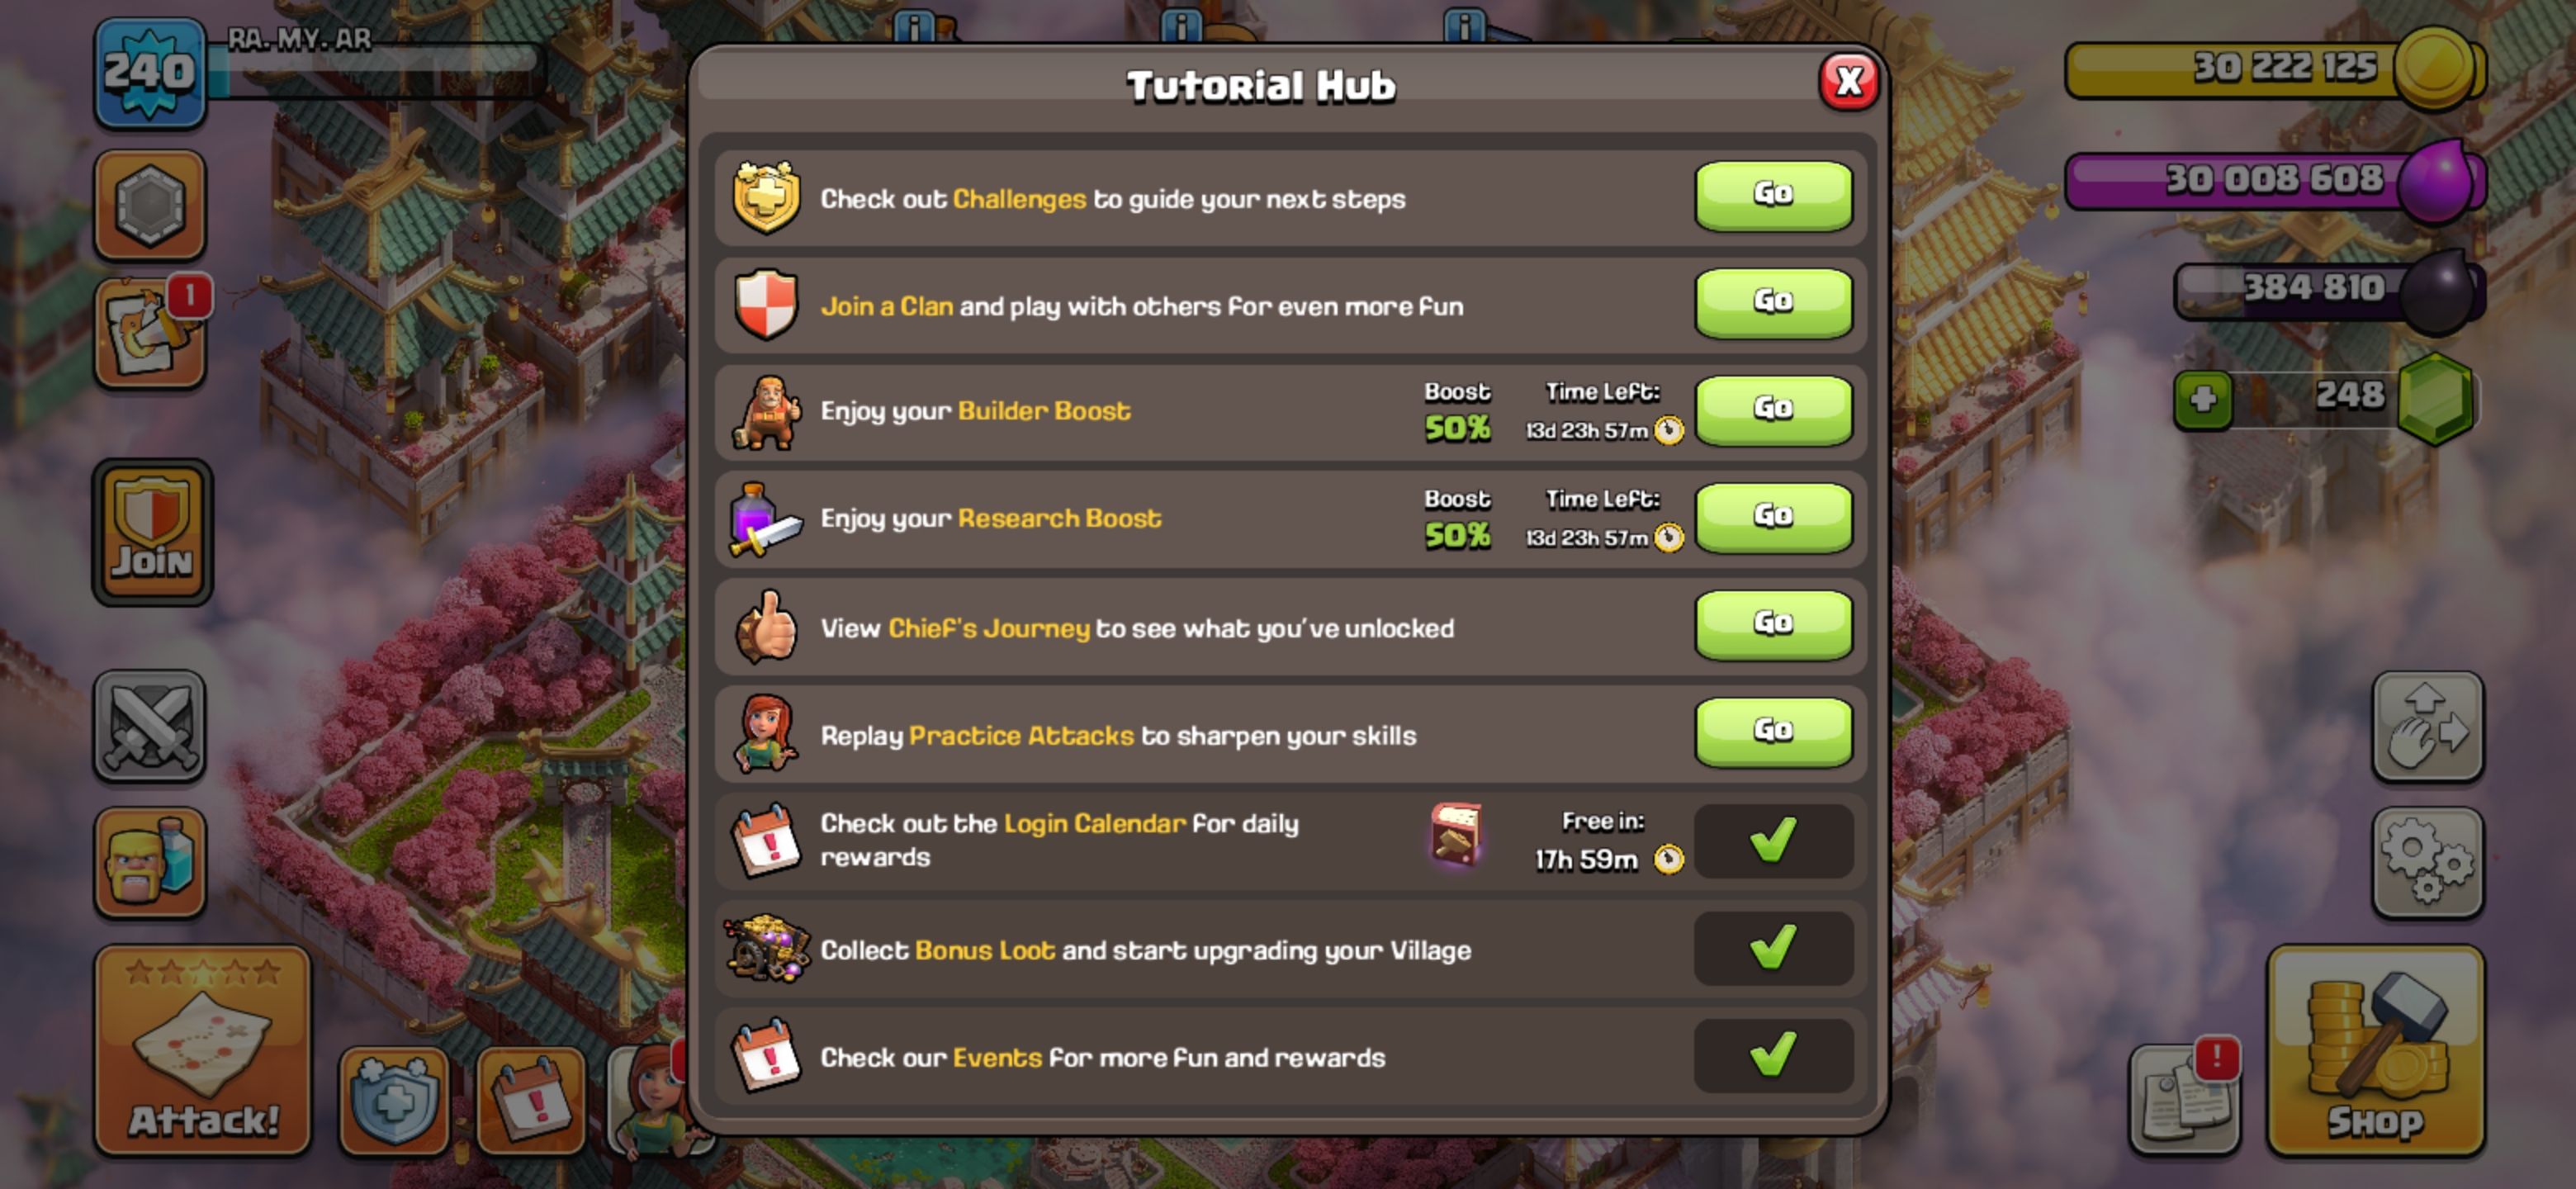Tap the Login Calendar green checkmark
This screenshot has height=1189, width=2576.
coord(1773,840)
